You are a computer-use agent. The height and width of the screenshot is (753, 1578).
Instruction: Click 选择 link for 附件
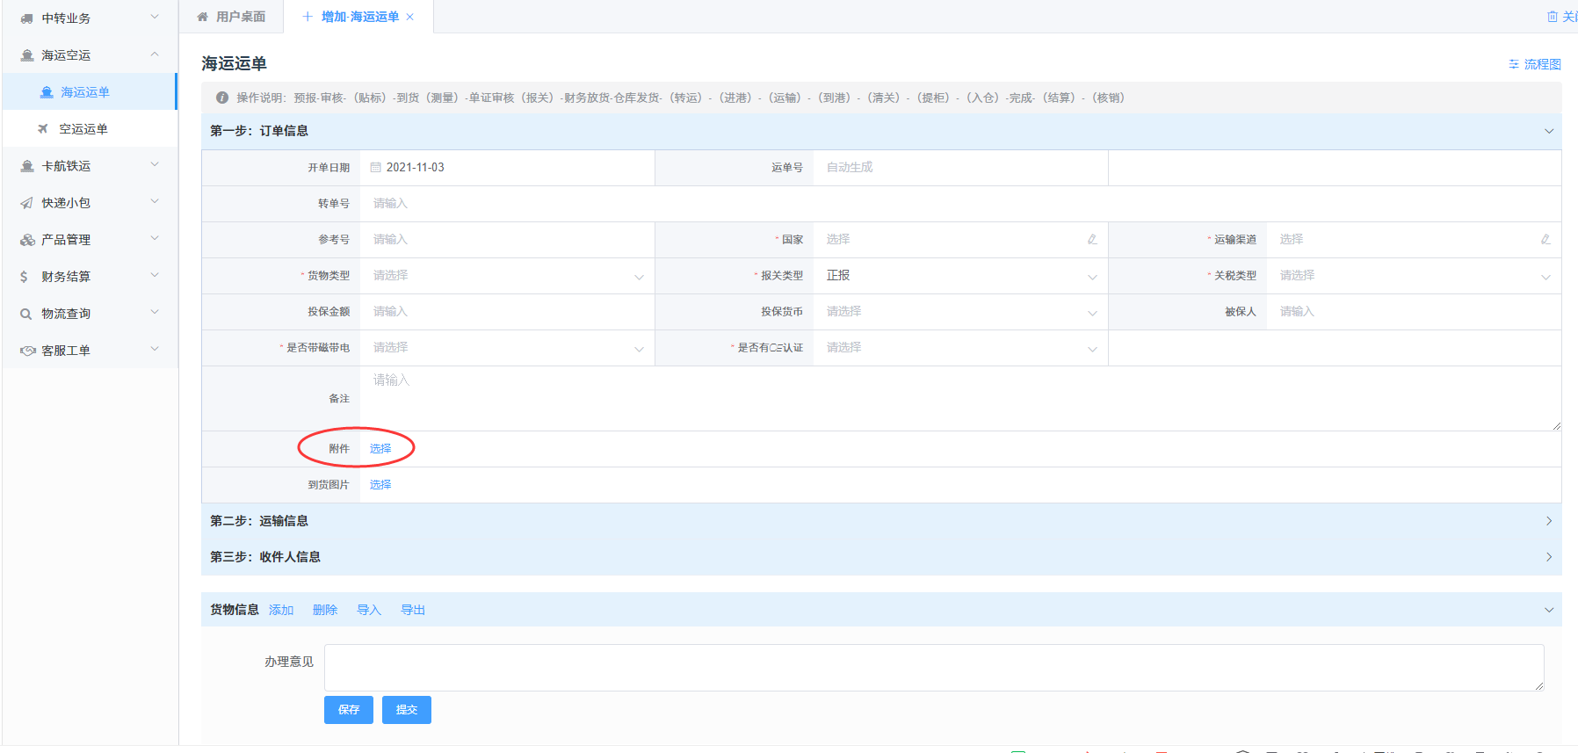[380, 449]
